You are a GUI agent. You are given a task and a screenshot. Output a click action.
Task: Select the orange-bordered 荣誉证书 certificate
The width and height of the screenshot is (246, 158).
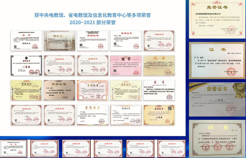click(x=92, y=90)
